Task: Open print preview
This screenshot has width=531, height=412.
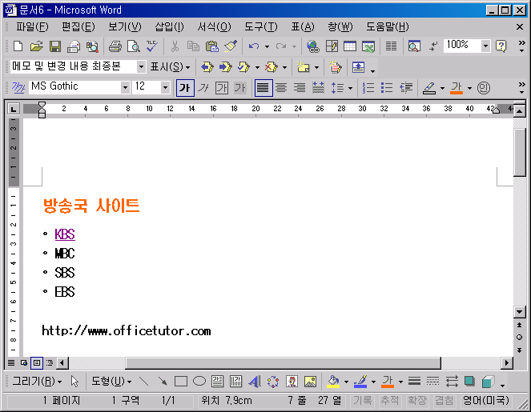Action: click(x=134, y=46)
